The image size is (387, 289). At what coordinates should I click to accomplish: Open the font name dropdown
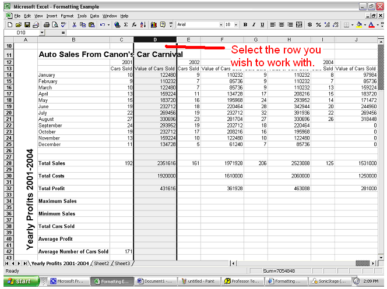tap(221, 25)
